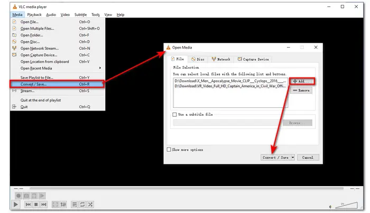
Task: Toggle shuffle random icon
Action: point(90,205)
